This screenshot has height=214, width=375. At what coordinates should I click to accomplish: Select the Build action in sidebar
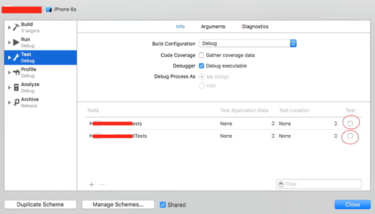point(40,28)
